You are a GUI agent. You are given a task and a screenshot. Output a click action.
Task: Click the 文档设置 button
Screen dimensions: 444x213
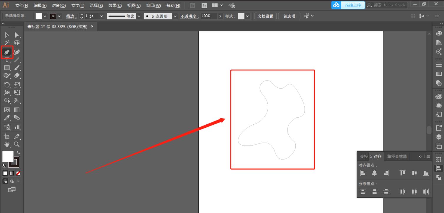pos(265,16)
